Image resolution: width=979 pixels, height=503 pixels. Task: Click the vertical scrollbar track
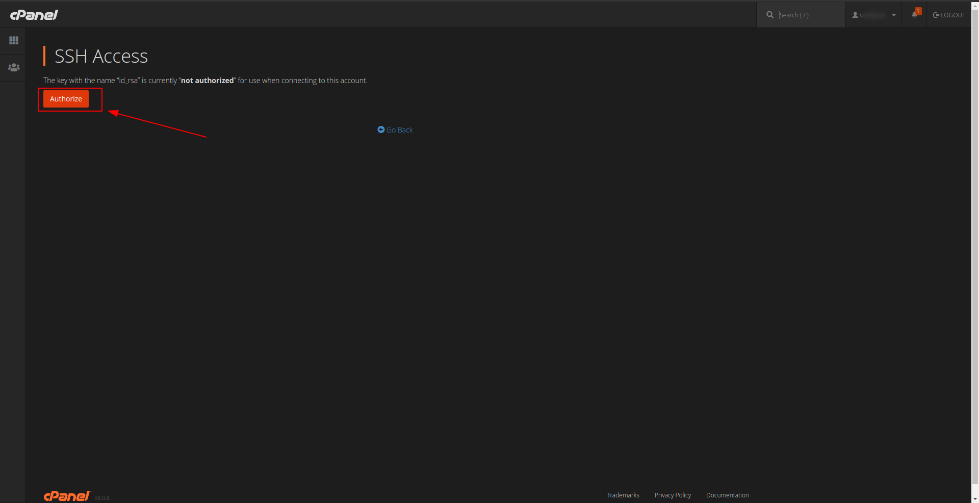975,489
